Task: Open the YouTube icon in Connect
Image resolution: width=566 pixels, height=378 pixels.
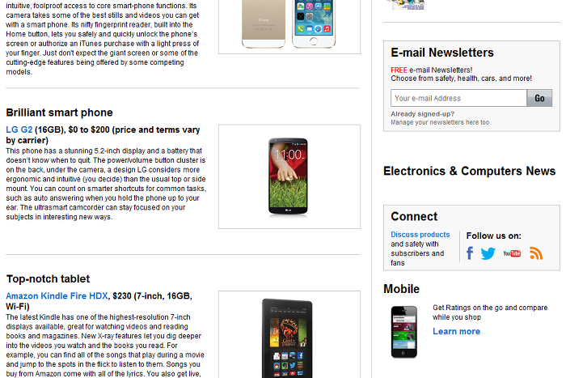Action: [x=512, y=253]
